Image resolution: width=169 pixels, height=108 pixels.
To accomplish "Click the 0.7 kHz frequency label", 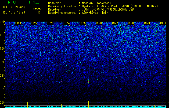I will click(x=2, y=89).
